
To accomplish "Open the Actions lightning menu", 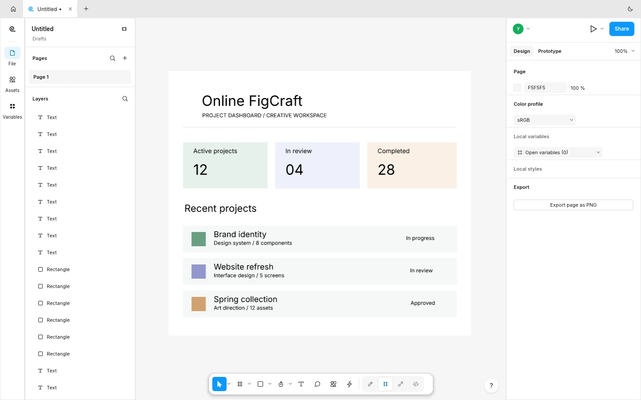I will coord(349,384).
